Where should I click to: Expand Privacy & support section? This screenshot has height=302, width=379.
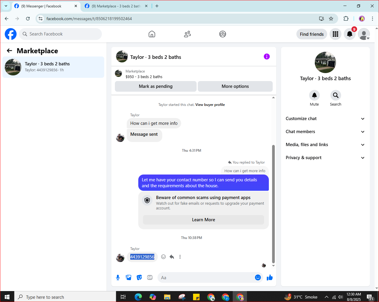pos(325,158)
